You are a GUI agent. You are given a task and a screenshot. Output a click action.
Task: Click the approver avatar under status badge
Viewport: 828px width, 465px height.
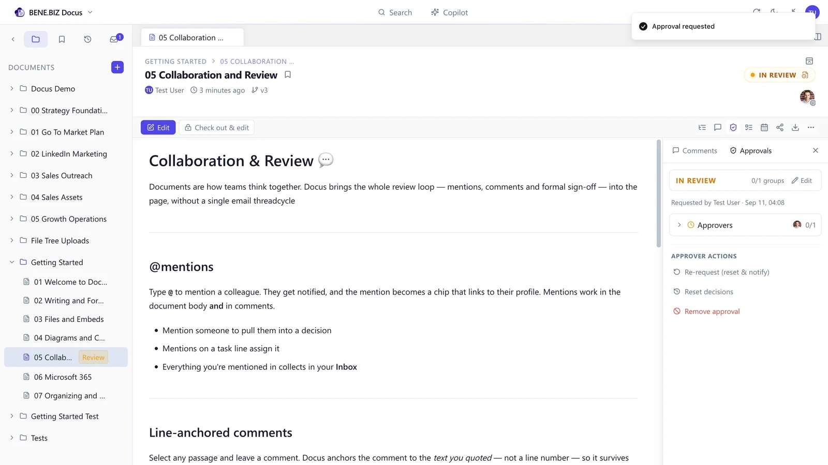[807, 97]
